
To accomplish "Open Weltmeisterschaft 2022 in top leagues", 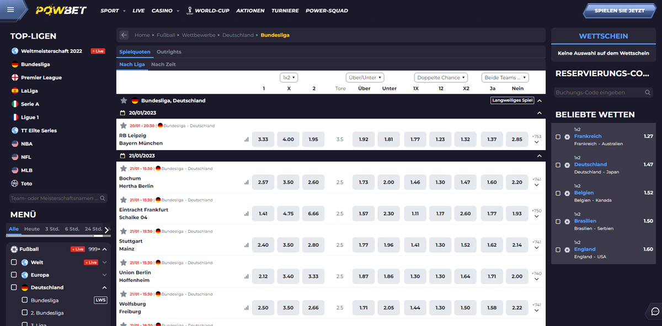I will click(x=51, y=51).
